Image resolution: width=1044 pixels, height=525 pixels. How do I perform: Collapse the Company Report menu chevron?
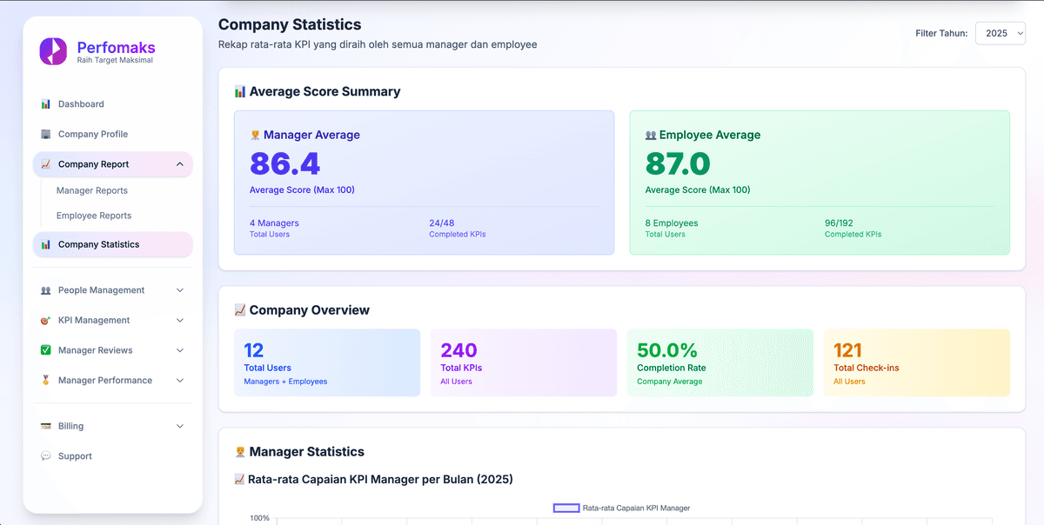[180, 164]
